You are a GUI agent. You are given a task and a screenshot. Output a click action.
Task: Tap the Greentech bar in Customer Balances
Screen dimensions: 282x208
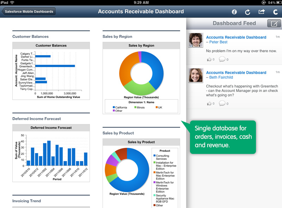(x=55, y=66)
